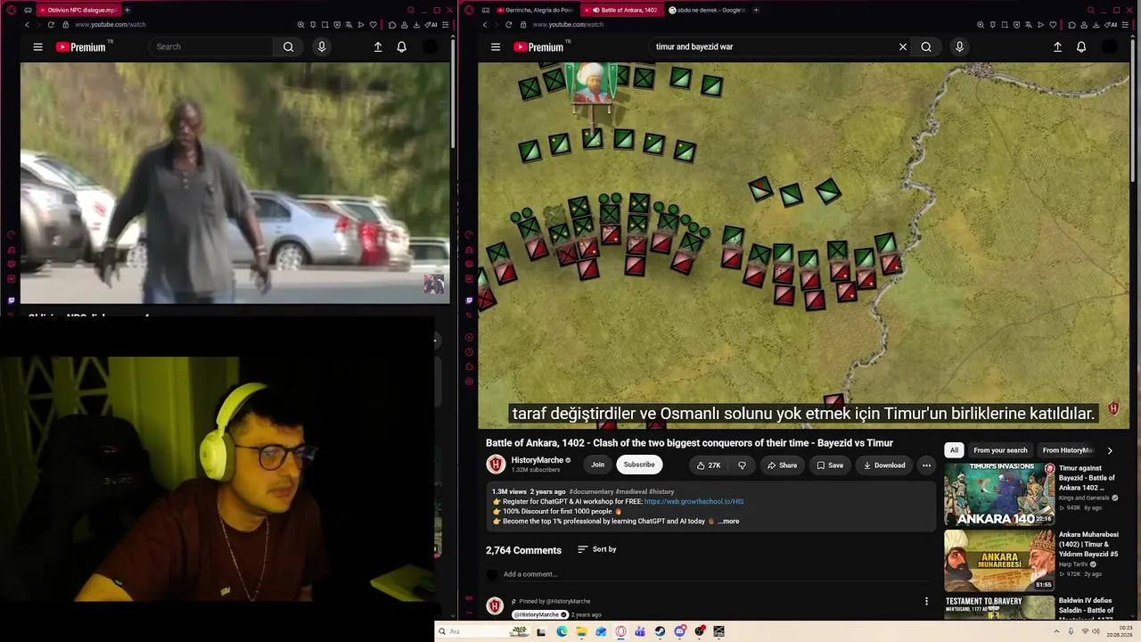Screen dimensions: 1141x642
Task: Clear the 'timur and bayezid war' search
Action: point(903,47)
